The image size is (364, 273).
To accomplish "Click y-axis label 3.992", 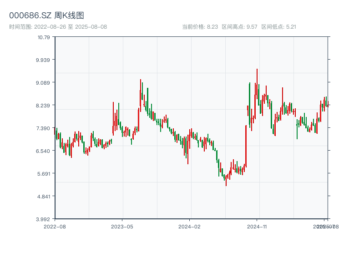I will pos(43,219).
